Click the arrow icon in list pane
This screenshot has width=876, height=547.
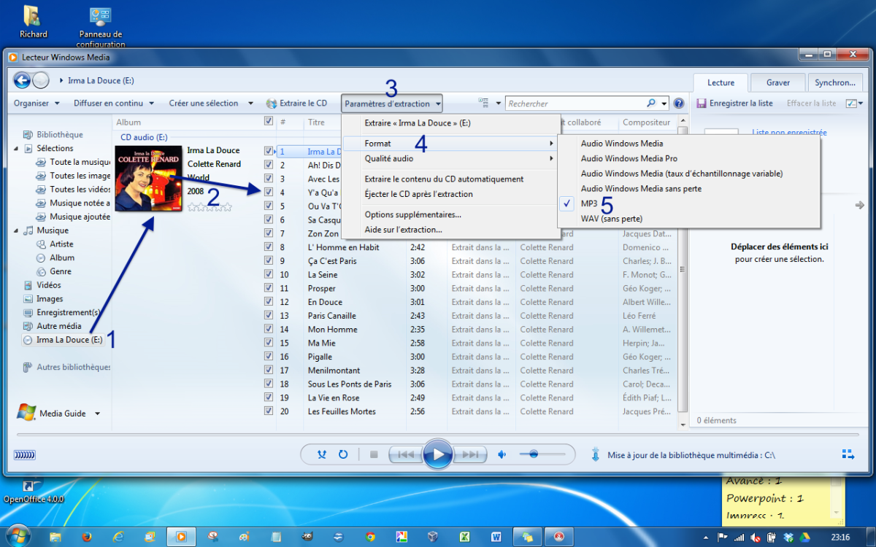pos(859,206)
